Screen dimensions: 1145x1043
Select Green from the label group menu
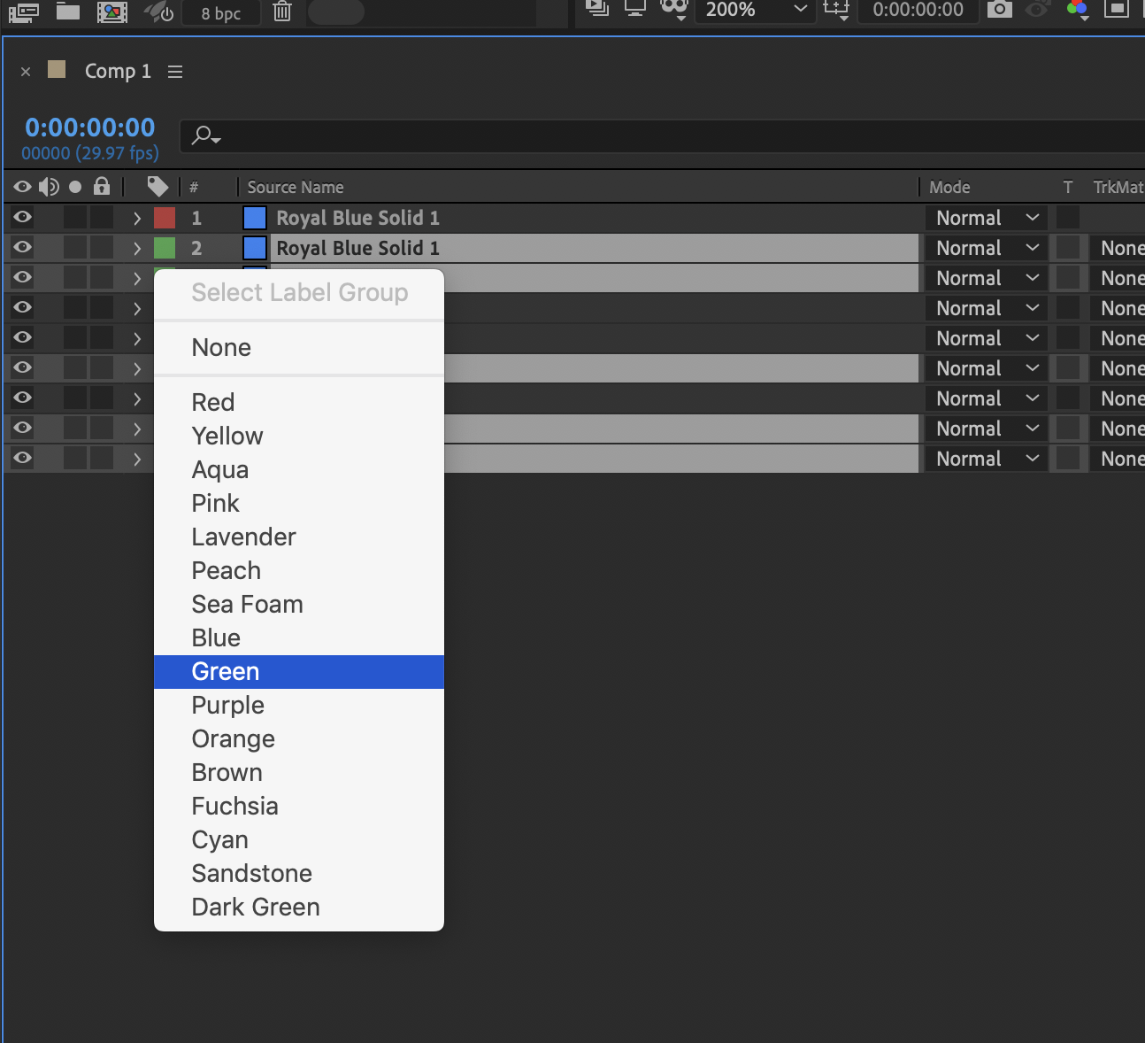click(225, 671)
